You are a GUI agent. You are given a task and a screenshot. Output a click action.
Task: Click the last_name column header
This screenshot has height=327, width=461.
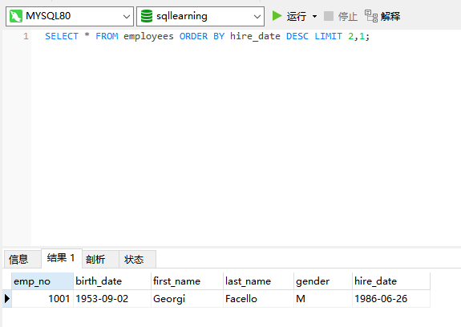[258, 281]
